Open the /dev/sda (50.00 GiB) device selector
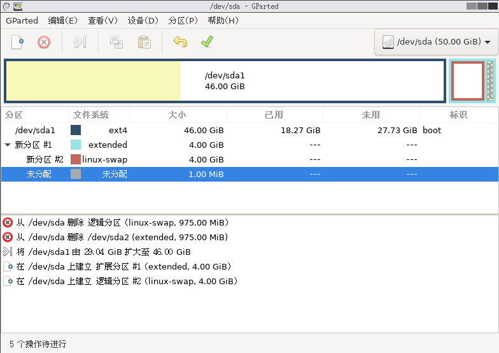The height and width of the screenshot is (353, 499). [x=437, y=42]
